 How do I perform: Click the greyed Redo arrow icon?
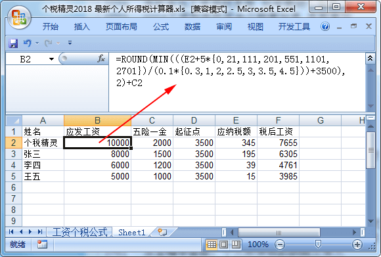tap(48, 43)
